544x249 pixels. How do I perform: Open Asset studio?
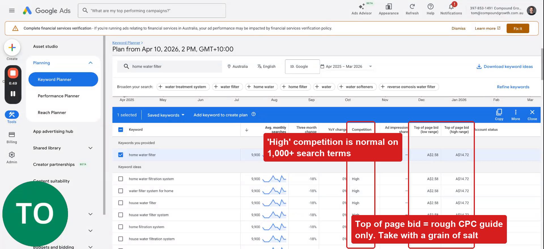click(x=45, y=46)
